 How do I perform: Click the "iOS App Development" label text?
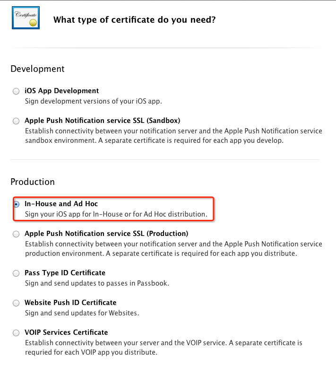click(61, 91)
